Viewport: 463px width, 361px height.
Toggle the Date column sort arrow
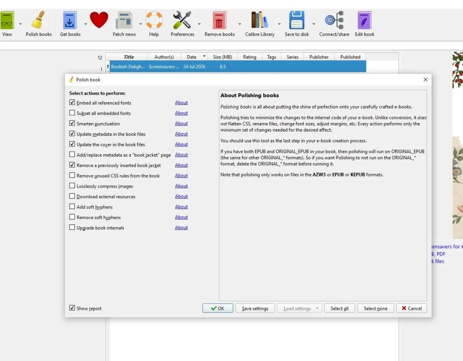point(204,56)
